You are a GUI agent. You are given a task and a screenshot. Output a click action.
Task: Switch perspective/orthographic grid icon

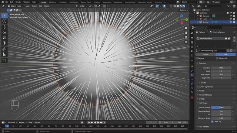[x=186, y=42]
